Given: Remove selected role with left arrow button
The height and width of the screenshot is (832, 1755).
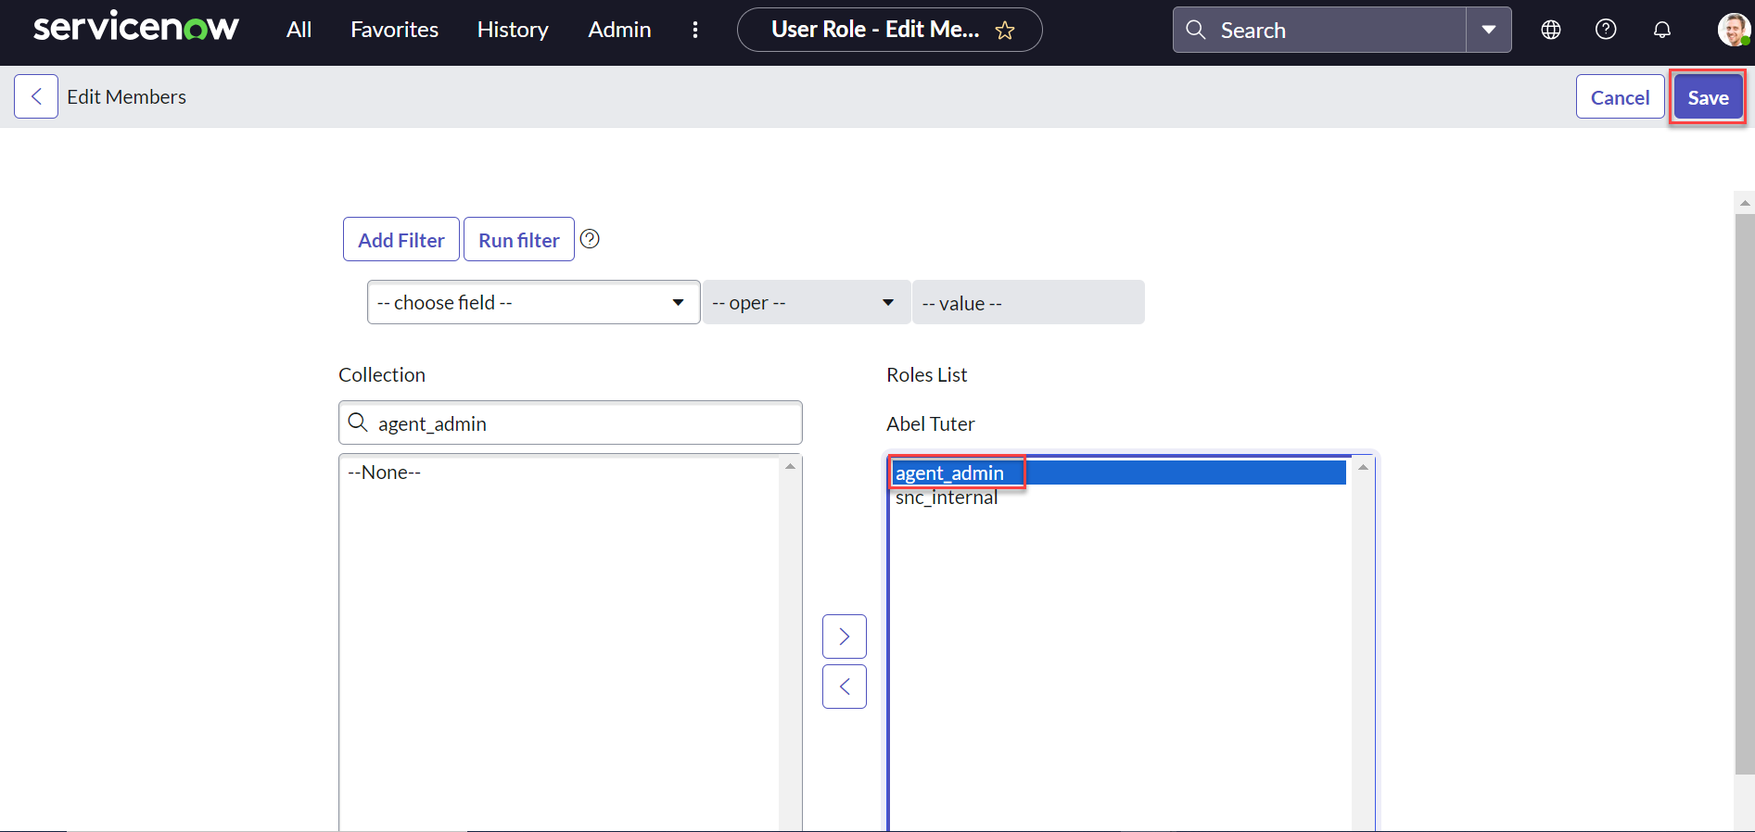Looking at the screenshot, I should coord(845,687).
